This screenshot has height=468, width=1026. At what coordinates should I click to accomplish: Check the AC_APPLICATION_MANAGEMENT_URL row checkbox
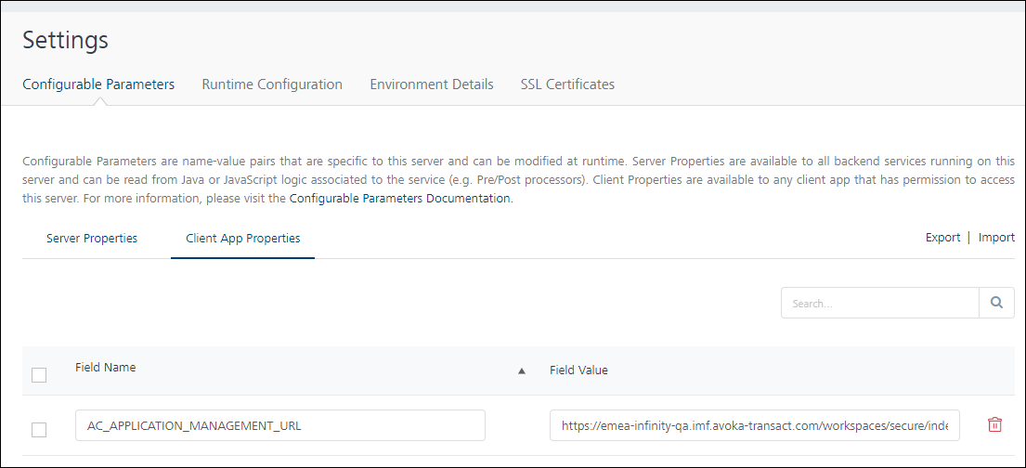coord(39,430)
